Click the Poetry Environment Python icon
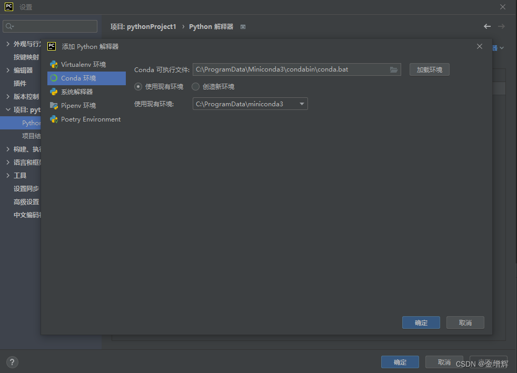Viewport: 517px width, 373px height. tap(54, 119)
